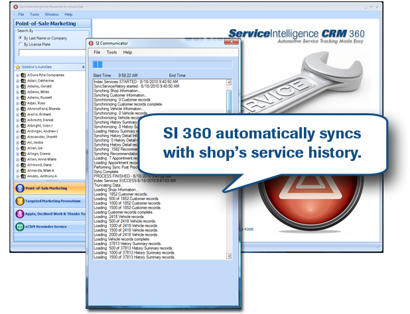Image resolution: width=410 pixels, height=314 pixels.
Task: Click the eCRM Reminder Service green icon
Action: click(x=20, y=227)
